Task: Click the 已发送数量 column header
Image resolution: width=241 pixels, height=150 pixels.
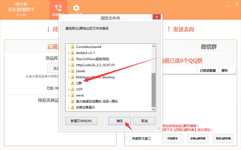Action: (208, 71)
